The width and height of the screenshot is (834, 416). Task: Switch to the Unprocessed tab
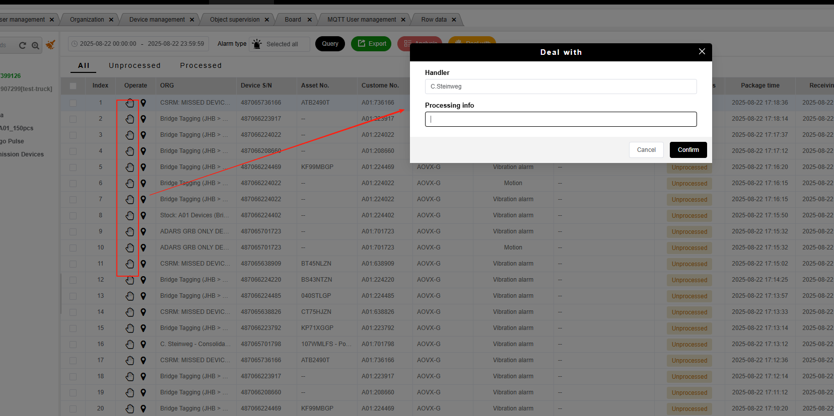click(134, 65)
